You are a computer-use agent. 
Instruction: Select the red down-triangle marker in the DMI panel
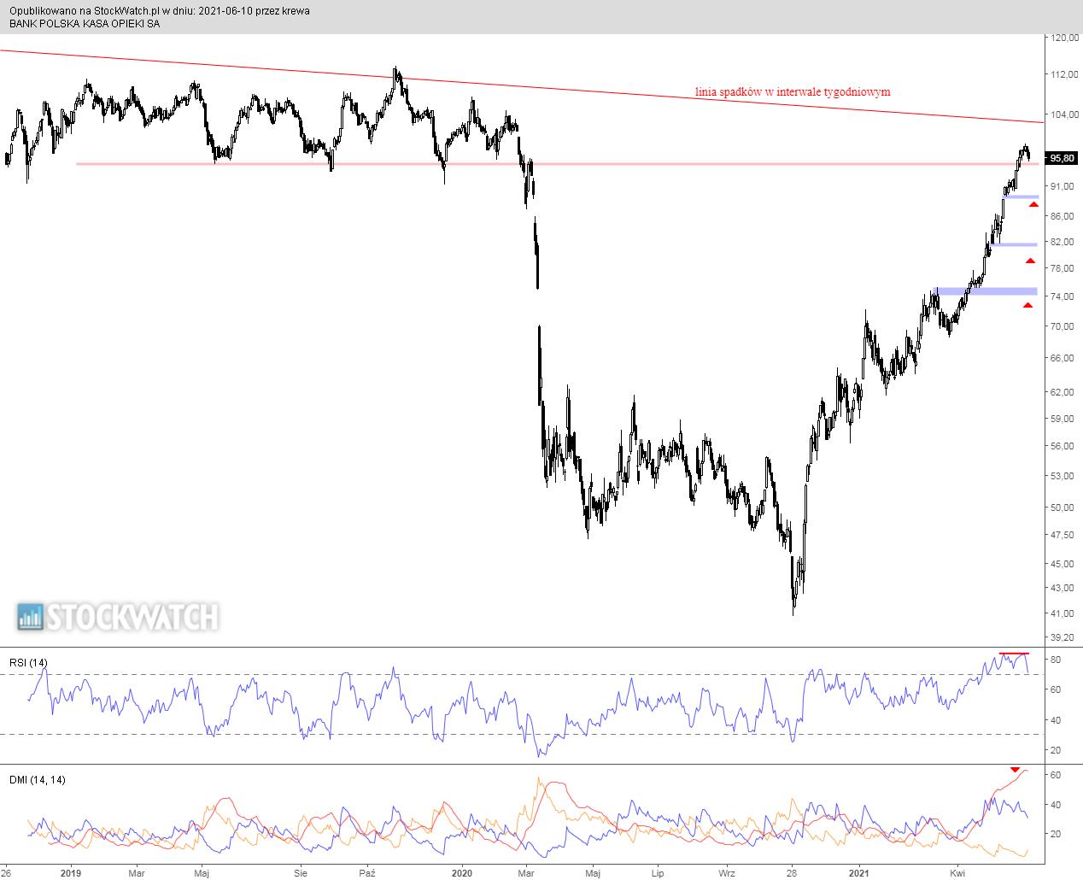pos(1015,769)
